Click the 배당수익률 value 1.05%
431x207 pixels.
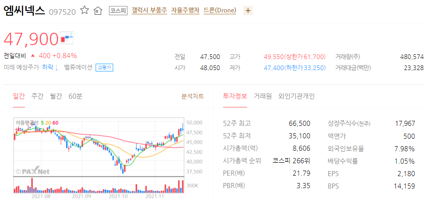405,161
